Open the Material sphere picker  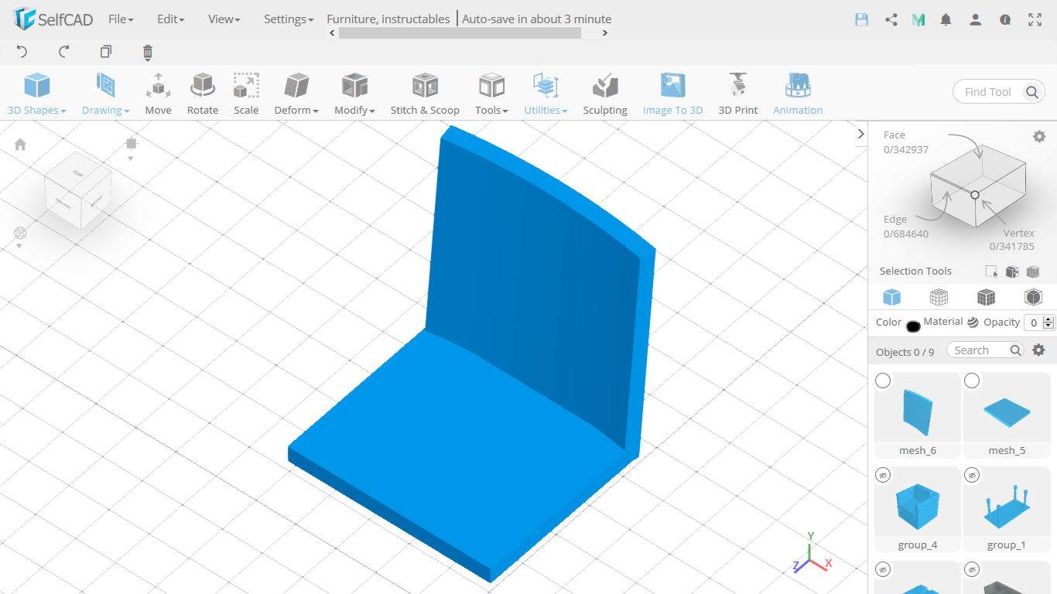[x=973, y=323]
